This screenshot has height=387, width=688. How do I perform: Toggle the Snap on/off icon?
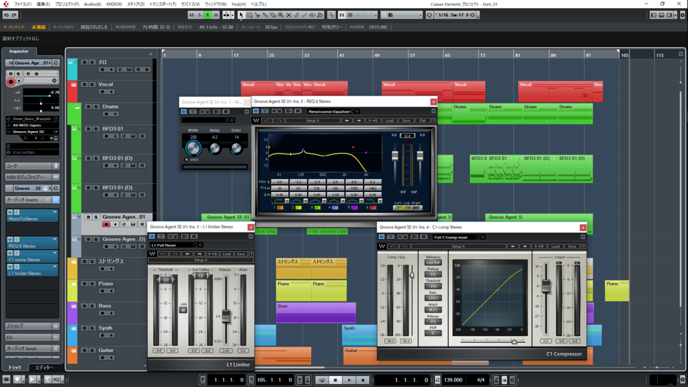pyautogui.click(x=341, y=15)
